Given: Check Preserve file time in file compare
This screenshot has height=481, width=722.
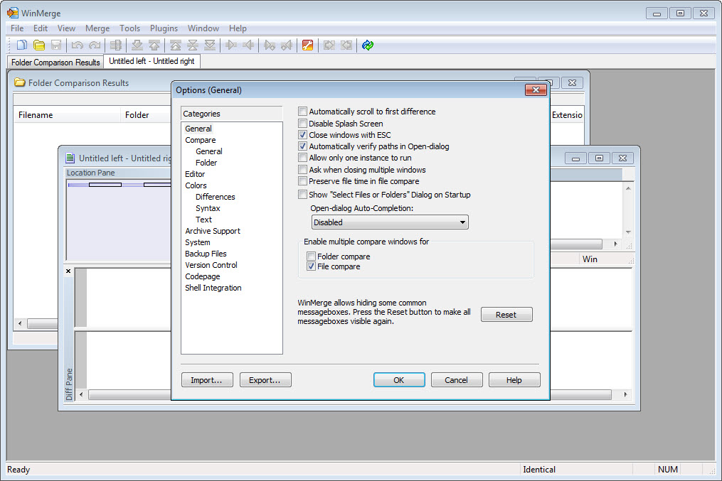Looking at the screenshot, I should pos(302,181).
